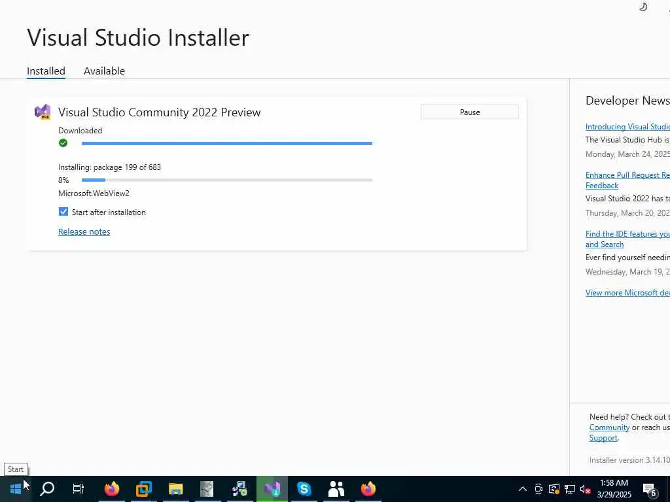Image resolution: width=670 pixels, height=502 pixels.
Task: Click the Visual Studio Installer heading
Action: (x=138, y=37)
